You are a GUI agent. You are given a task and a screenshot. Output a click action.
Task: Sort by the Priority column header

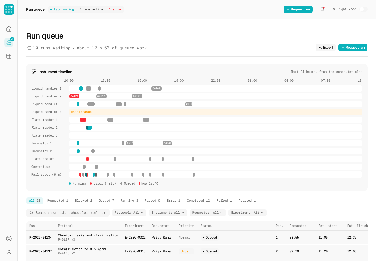pos(186,226)
